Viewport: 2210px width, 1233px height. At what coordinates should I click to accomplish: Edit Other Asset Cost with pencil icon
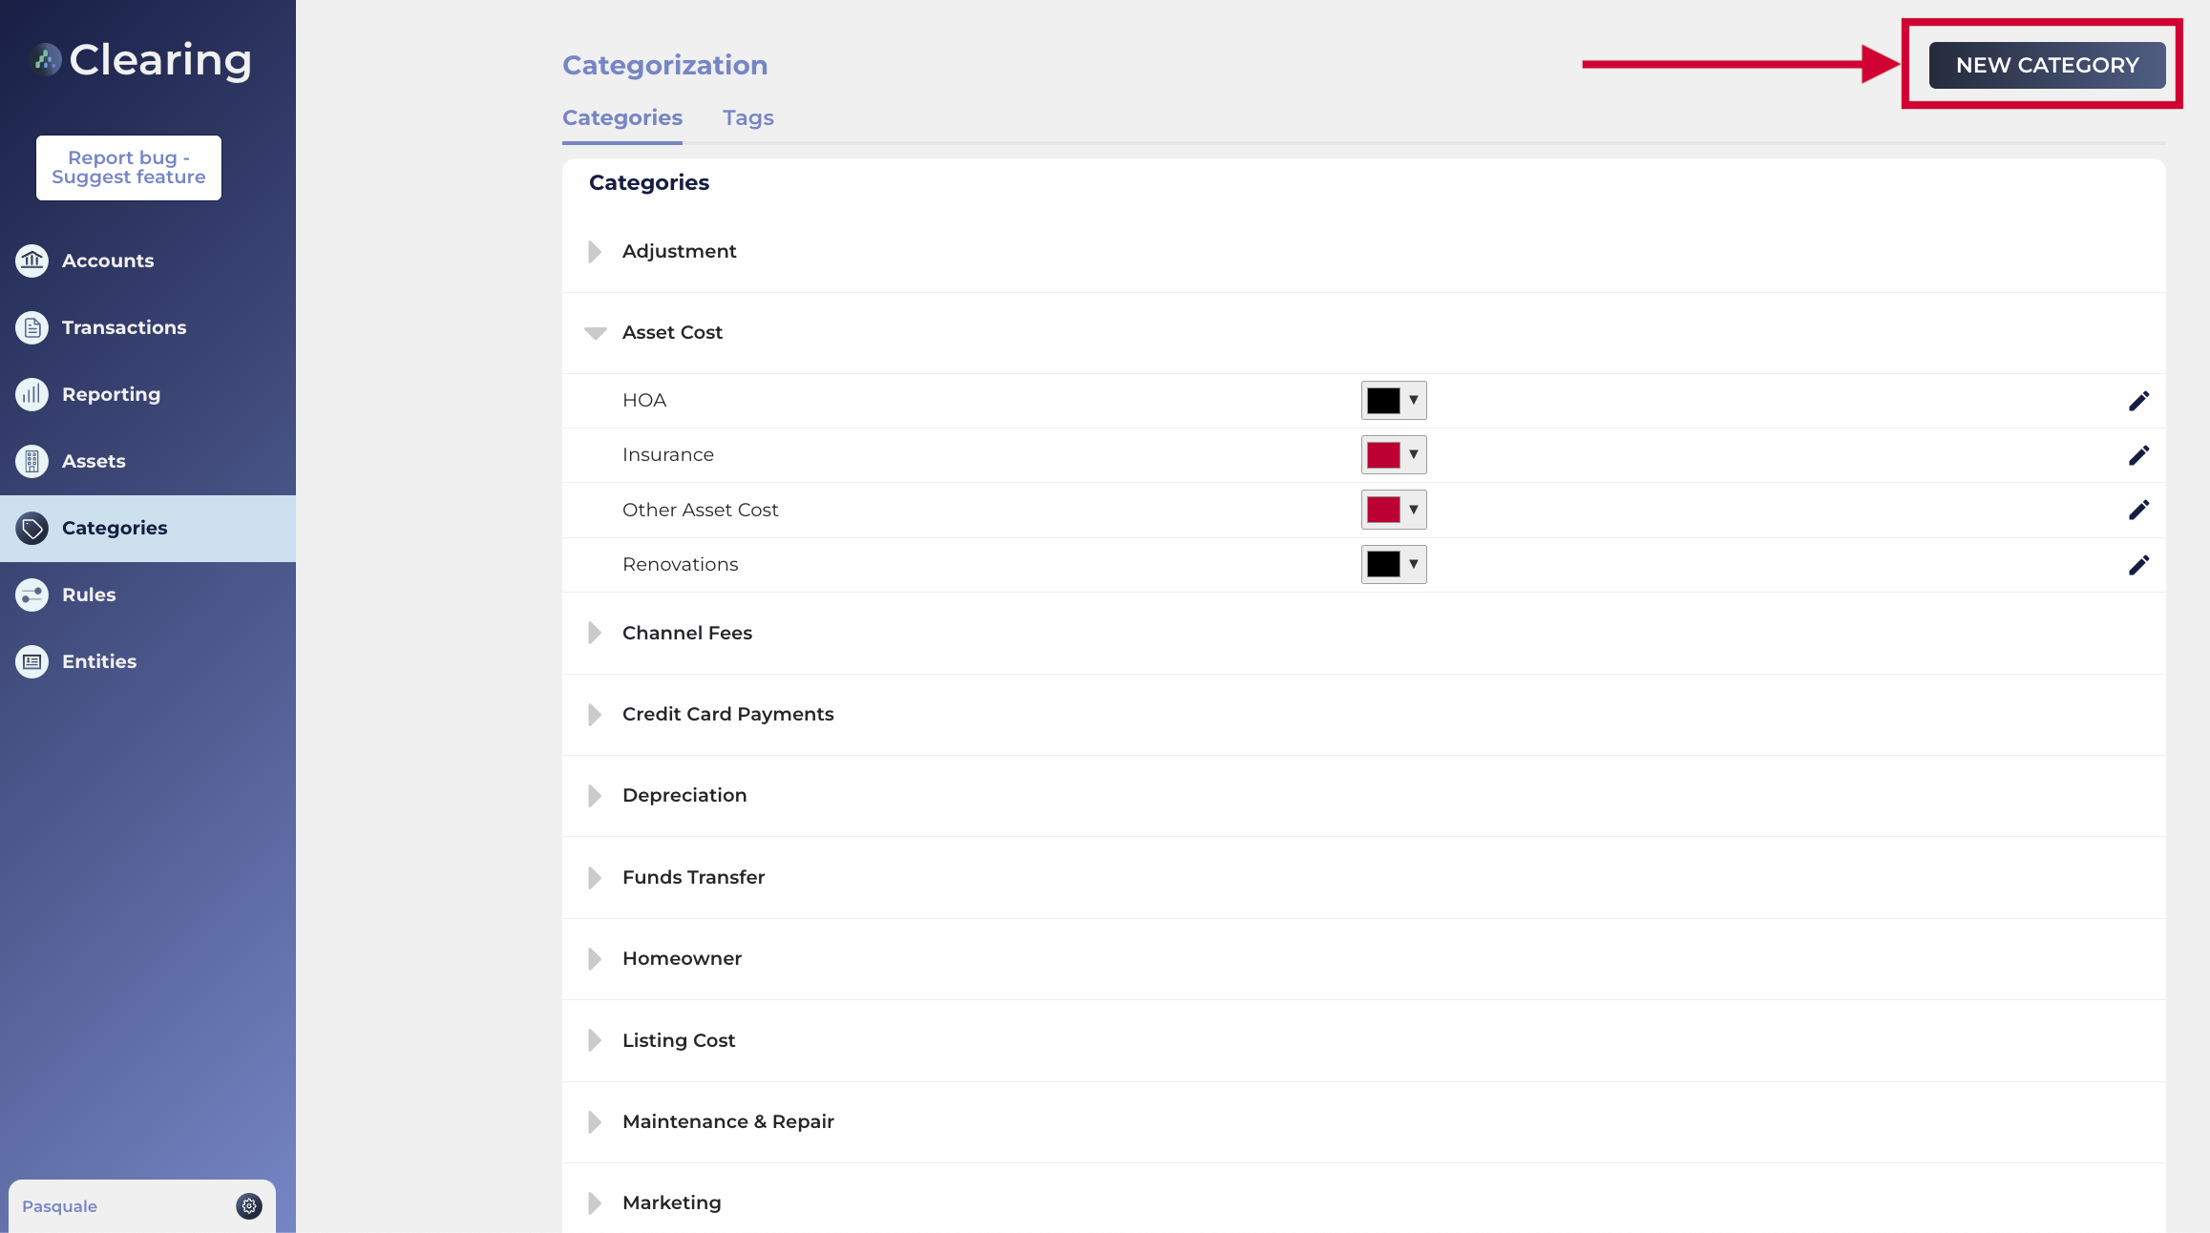pyautogui.click(x=2138, y=510)
